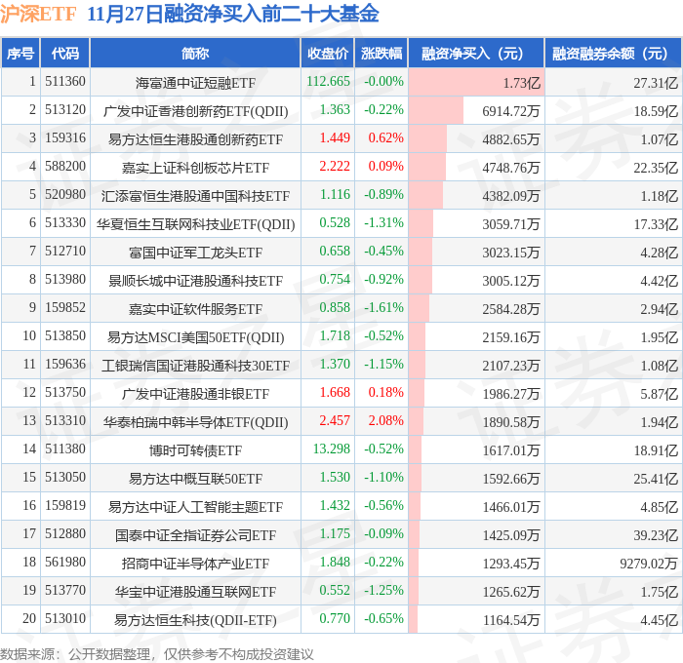Image resolution: width=683 pixels, height=663 pixels.
Task: Click net purchase value 4748.76万
Action: (511, 167)
